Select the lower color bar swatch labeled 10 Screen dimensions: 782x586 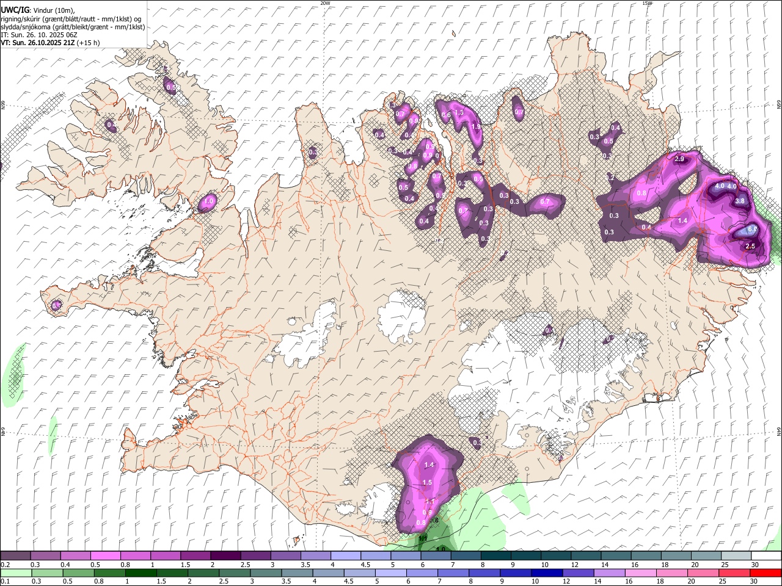click(547, 573)
